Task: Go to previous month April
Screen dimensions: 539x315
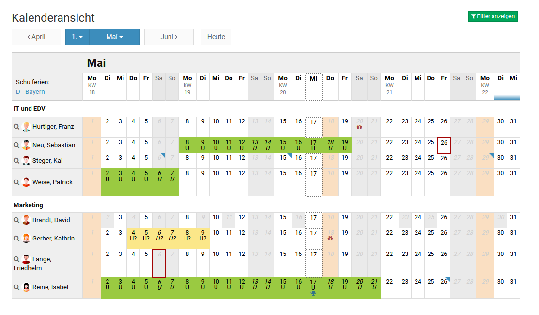Action: point(36,37)
